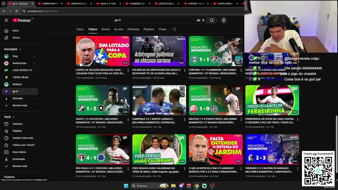338x190 pixels.
Task: Expand Você section chevron
Action: 13,117
